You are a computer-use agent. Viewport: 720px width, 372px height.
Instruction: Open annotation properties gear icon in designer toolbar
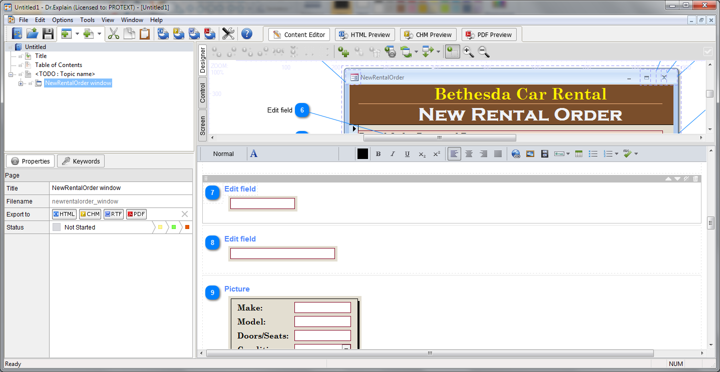point(390,51)
